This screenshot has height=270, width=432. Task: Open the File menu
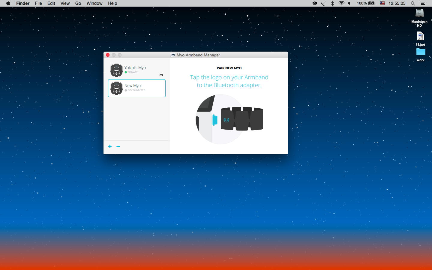38,3
